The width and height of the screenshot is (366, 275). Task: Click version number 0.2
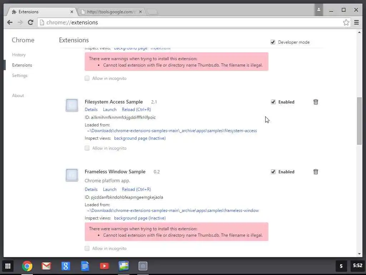(157, 172)
